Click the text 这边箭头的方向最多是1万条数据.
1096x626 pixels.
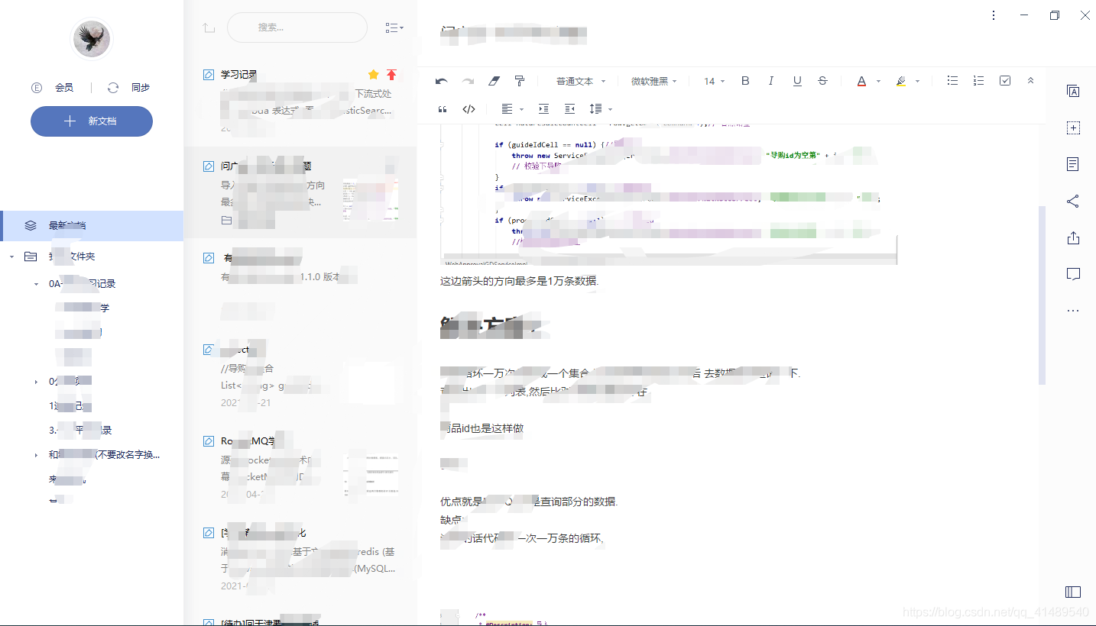tap(520, 281)
